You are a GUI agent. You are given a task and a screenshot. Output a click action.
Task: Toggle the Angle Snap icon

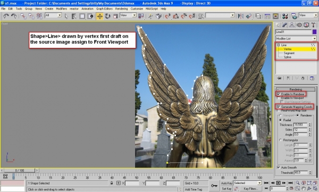(x=175, y=16)
